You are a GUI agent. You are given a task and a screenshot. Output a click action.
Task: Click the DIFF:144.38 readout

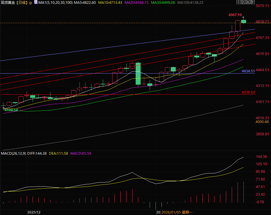point(37,153)
